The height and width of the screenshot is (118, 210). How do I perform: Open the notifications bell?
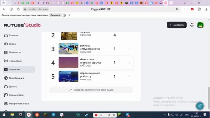tap(192, 25)
